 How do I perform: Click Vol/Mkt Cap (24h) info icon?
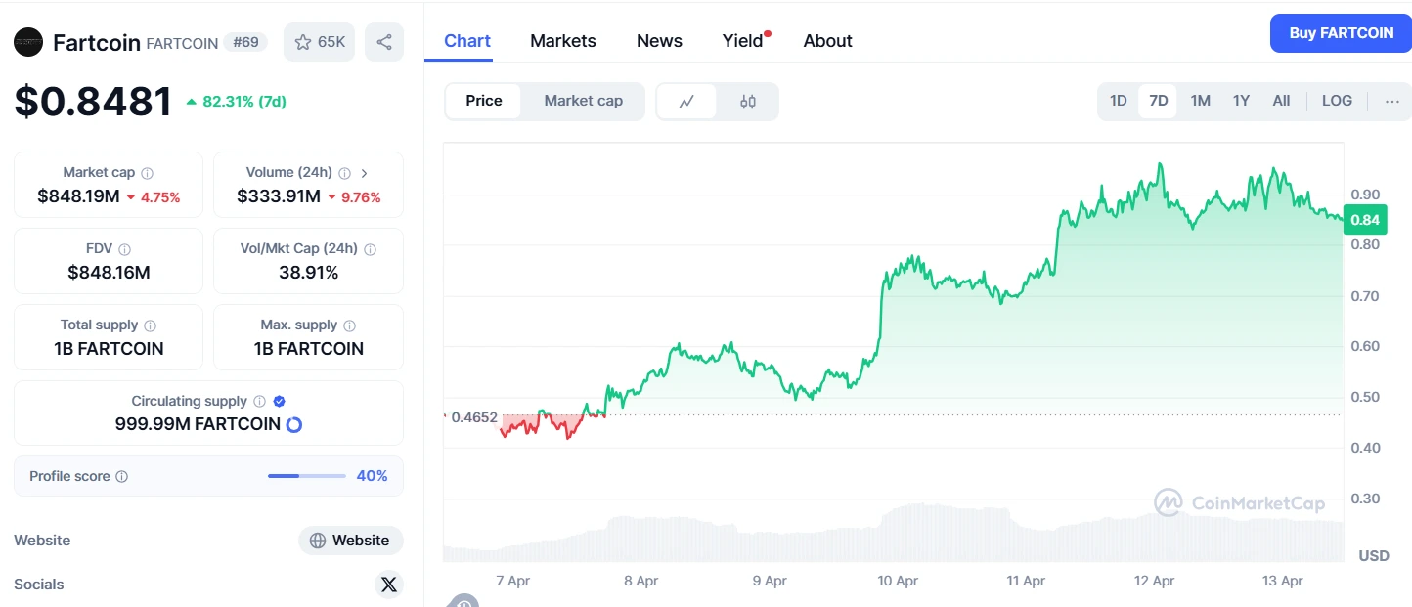click(x=370, y=249)
